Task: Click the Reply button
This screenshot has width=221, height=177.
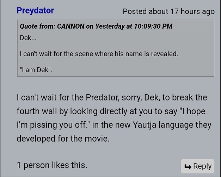Action: pos(198,166)
